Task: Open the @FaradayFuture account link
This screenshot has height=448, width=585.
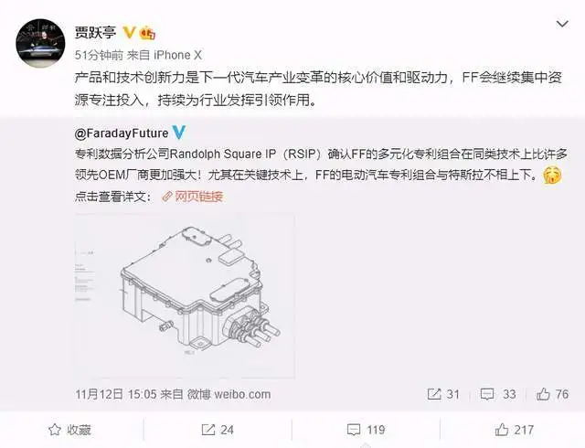Action: pos(122,133)
